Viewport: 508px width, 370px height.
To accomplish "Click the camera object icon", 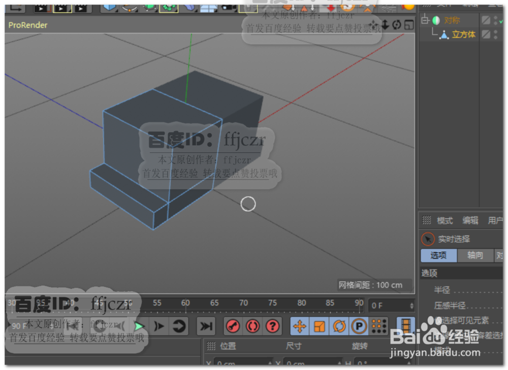I will (228, 8).
